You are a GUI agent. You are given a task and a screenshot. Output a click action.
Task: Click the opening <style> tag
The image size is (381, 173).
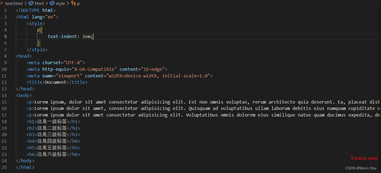[36, 23]
